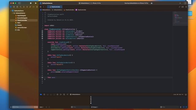Select the DefaultsDemo process in the debug bar
Image resolution: width=196 pixels, height=110 pixels.
click(x=75, y=94)
